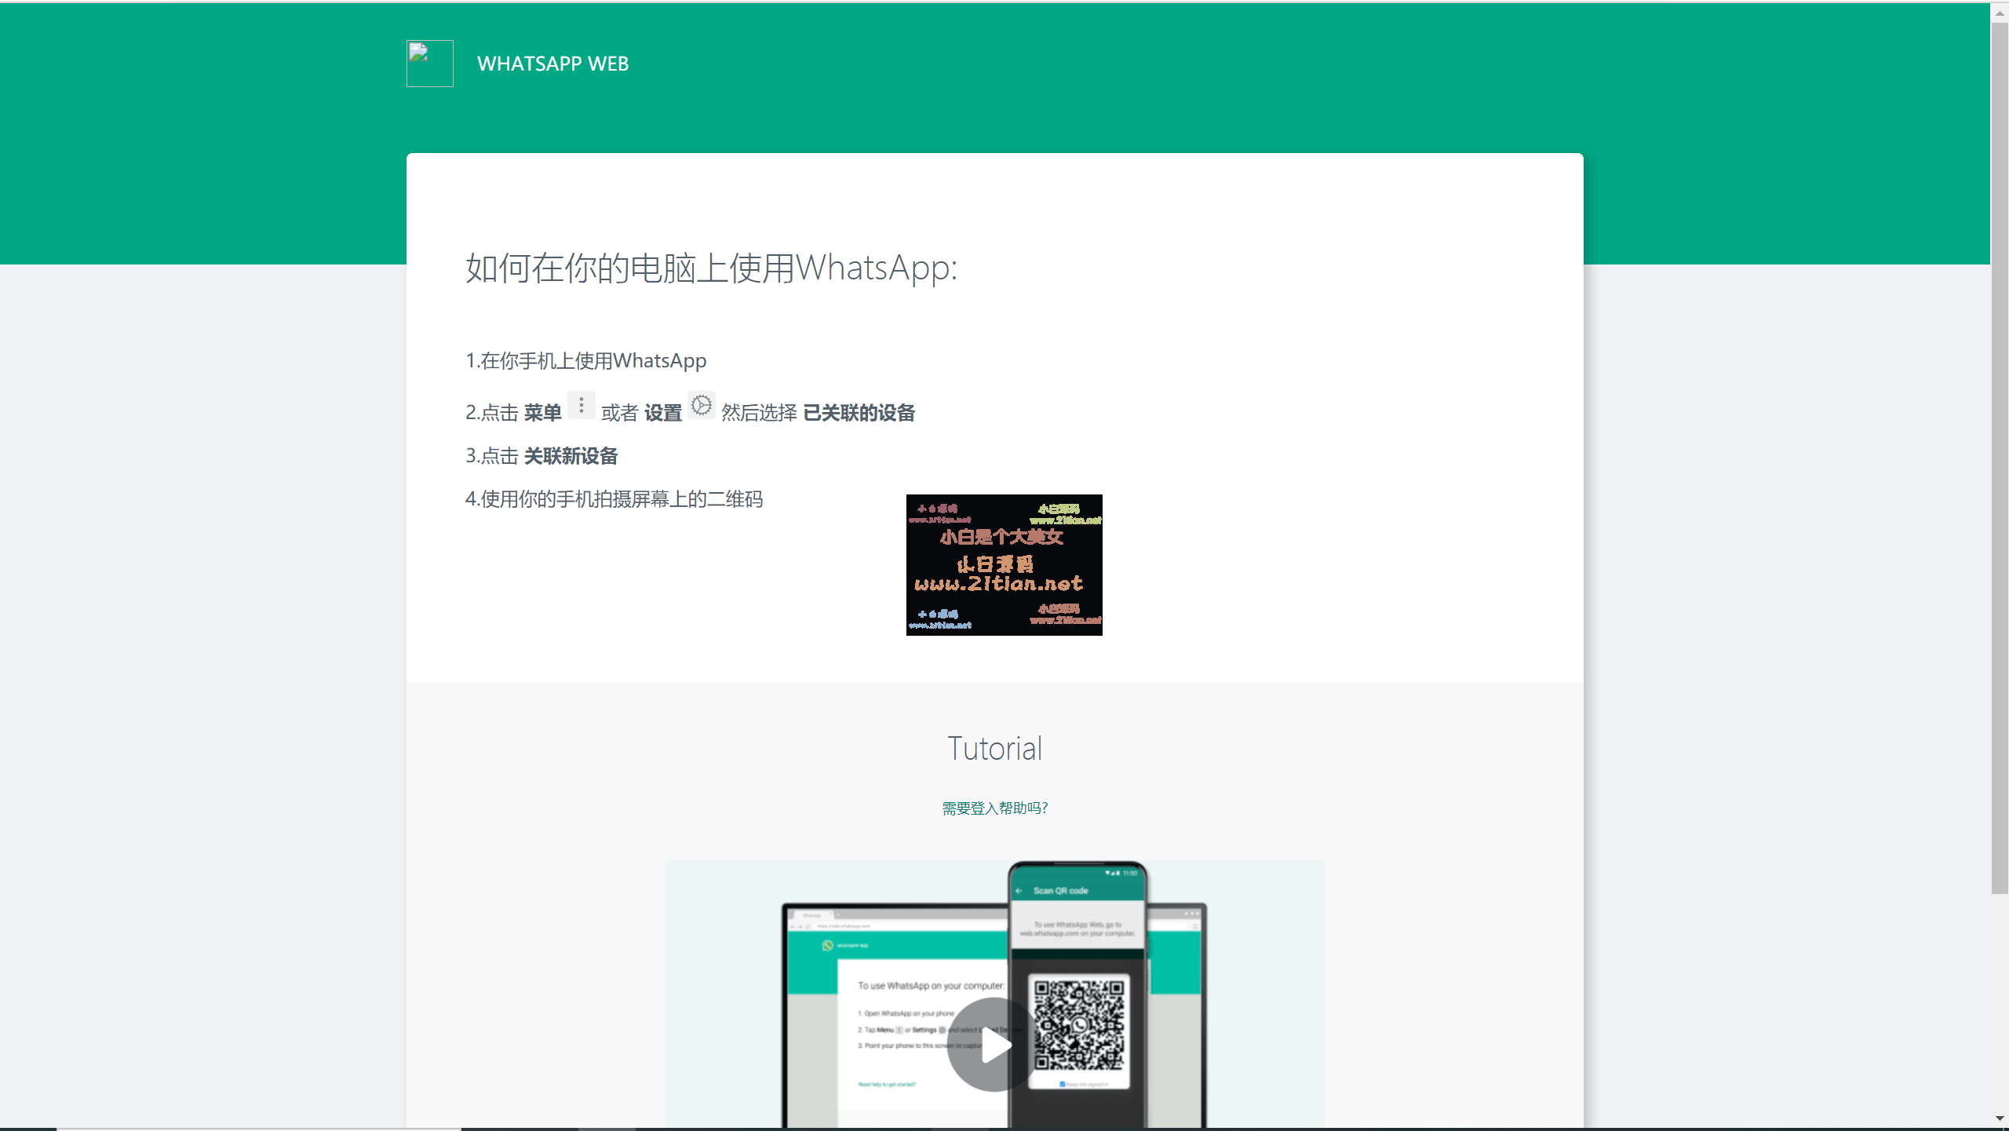The height and width of the screenshot is (1131, 2009).
Task: Click the Tutorial heading
Action: [x=995, y=749]
